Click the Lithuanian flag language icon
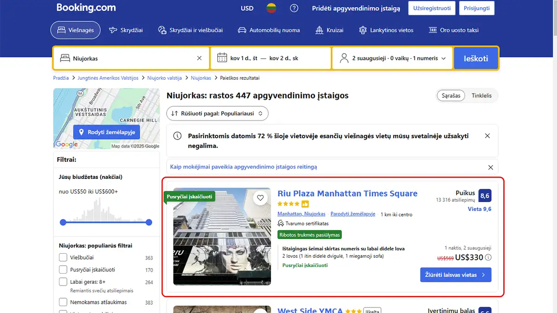557x313 pixels. [x=272, y=8]
